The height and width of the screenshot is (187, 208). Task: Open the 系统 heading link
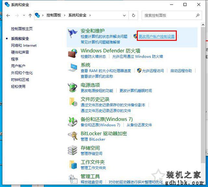point(85,65)
